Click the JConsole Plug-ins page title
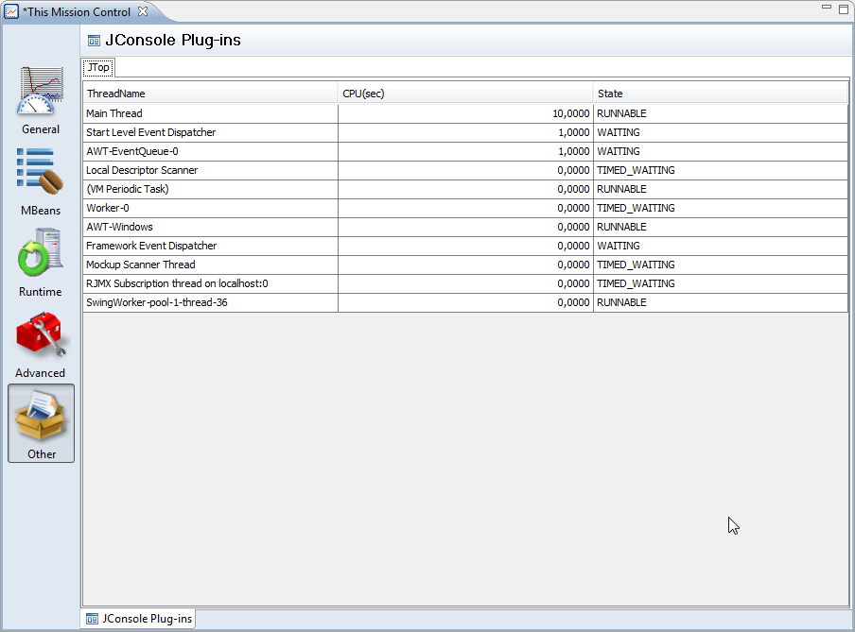 [173, 41]
